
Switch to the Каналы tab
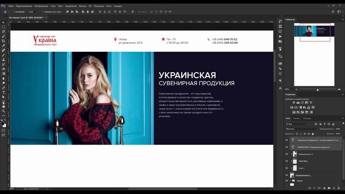point(296,119)
